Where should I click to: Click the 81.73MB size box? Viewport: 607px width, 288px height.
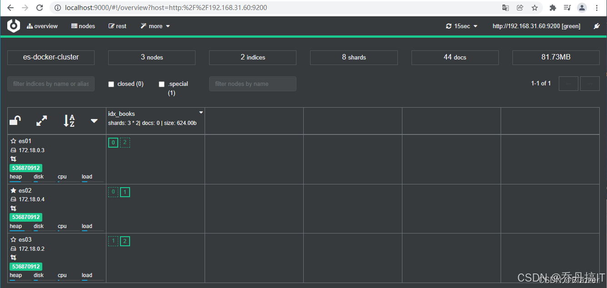[x=556, y=57]
